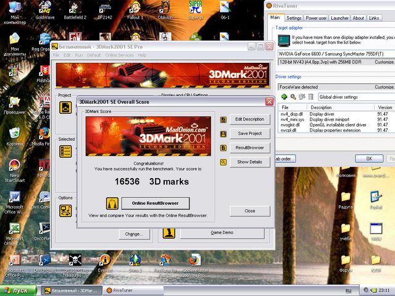This screenshot has height=296, width=395.
Task: Switch to the Main tab in RivaTuner
Action: point(275,17)
